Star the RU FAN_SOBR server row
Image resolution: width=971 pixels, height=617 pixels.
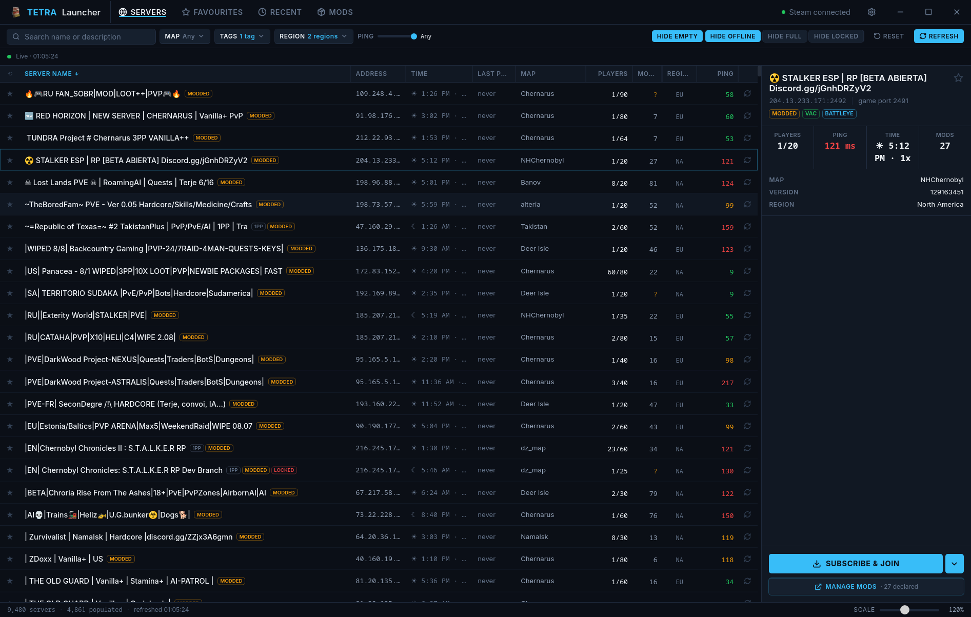pos(10,94)
